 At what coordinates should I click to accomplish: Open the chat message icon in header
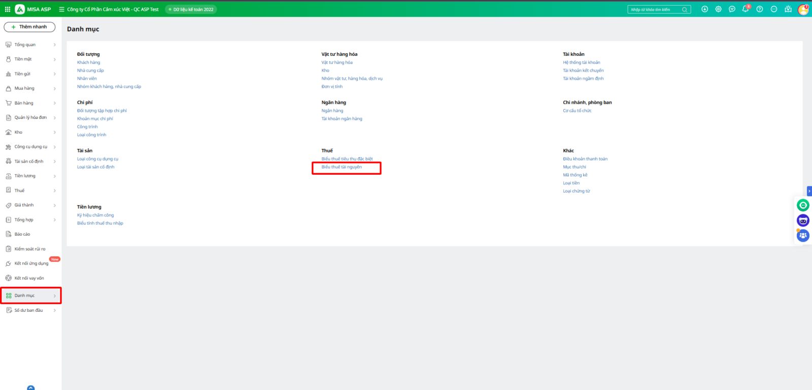click(x=732, y=9)
